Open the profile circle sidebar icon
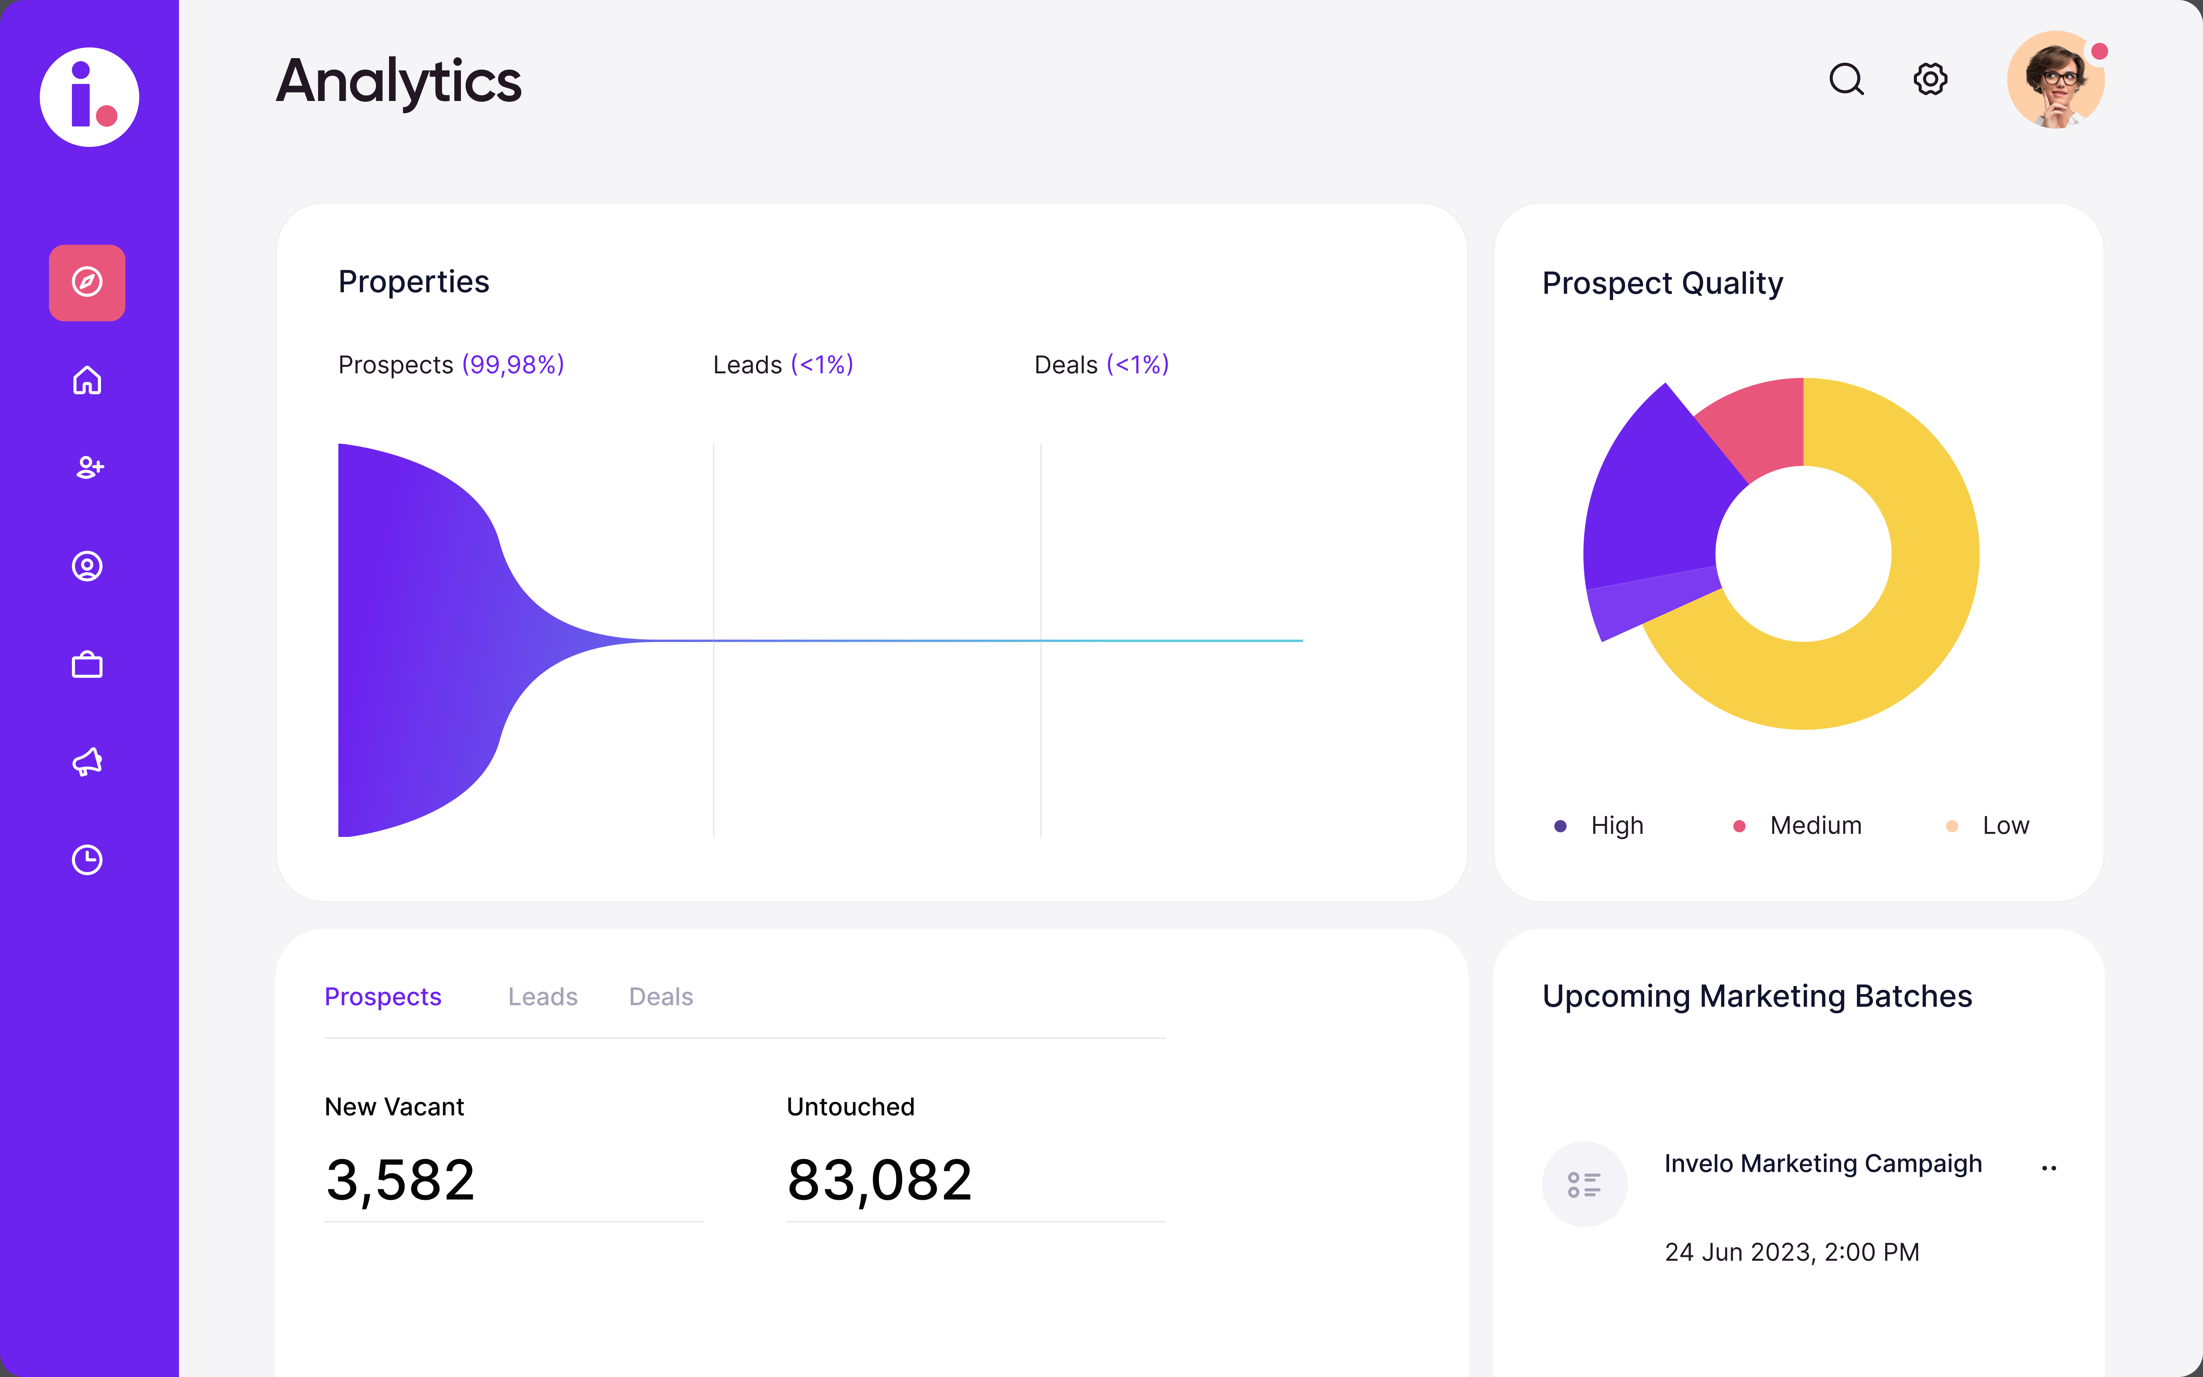 coord(87,566)
